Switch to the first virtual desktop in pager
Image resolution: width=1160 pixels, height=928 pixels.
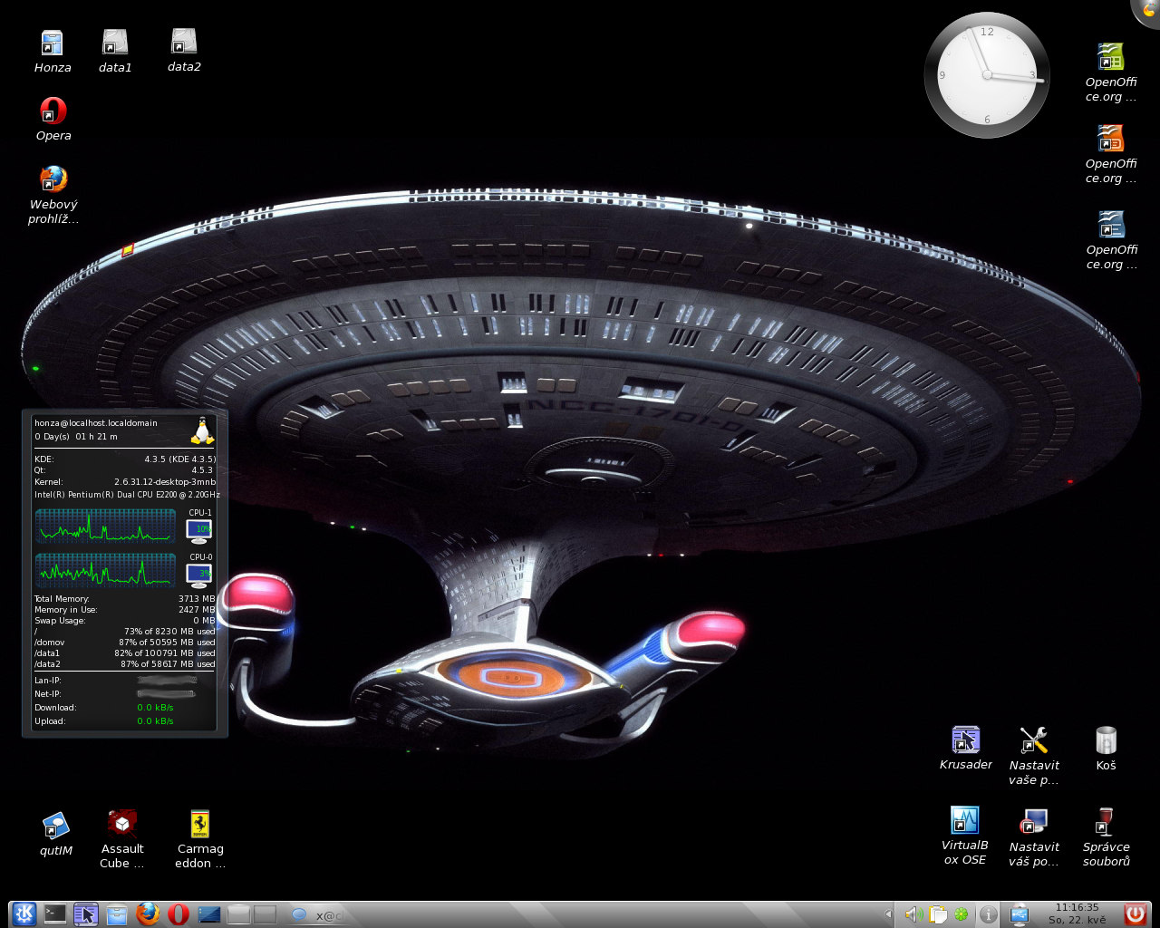coord(238,914)
